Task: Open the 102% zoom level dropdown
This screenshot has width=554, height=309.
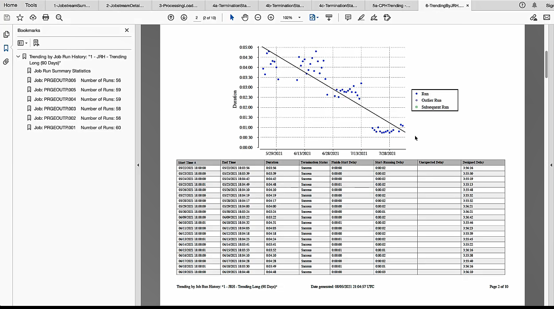Action: point(299,18)
